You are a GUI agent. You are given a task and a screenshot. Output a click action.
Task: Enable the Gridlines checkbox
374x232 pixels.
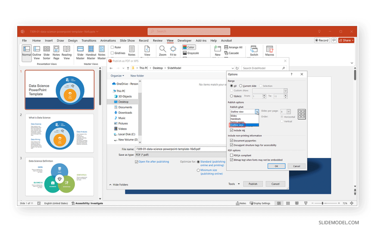coord(112,53)
